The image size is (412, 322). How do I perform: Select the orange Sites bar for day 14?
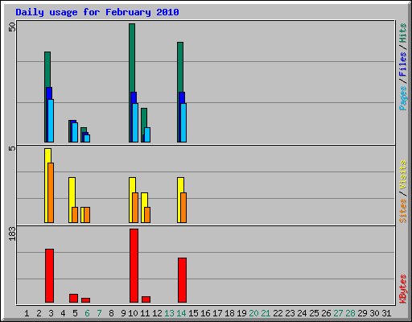click(x=183, y=208)
